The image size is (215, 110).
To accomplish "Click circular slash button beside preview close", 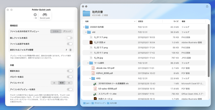I will coord(86,6).
